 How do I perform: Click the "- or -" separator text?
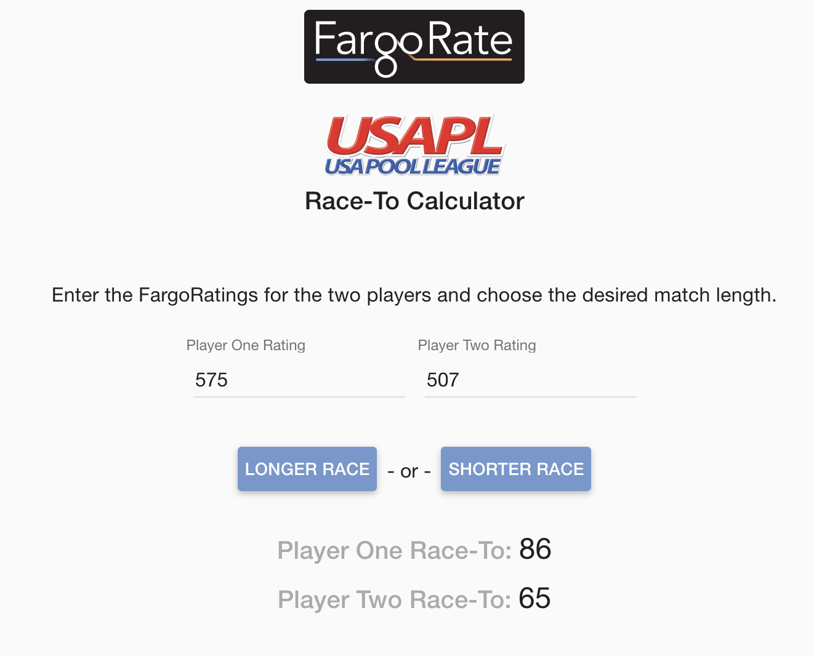click(409, 471)
